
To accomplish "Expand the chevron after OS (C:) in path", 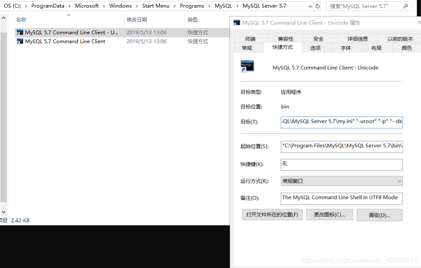I will pyautogui.click(x=26, y=6).
